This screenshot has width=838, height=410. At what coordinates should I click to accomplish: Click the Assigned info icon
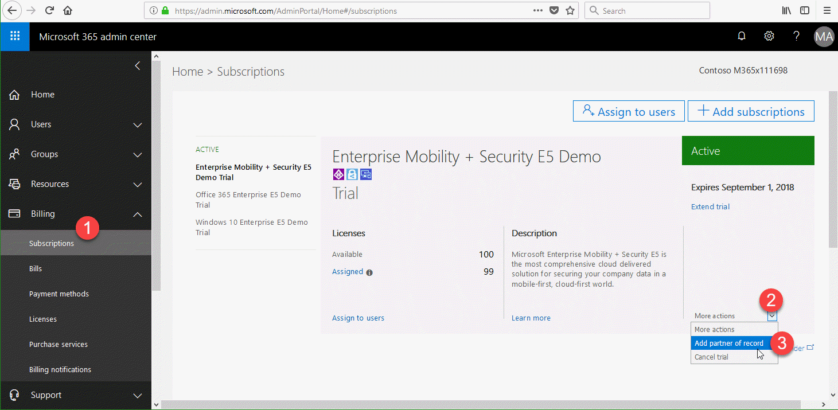[x=369, y=272]
